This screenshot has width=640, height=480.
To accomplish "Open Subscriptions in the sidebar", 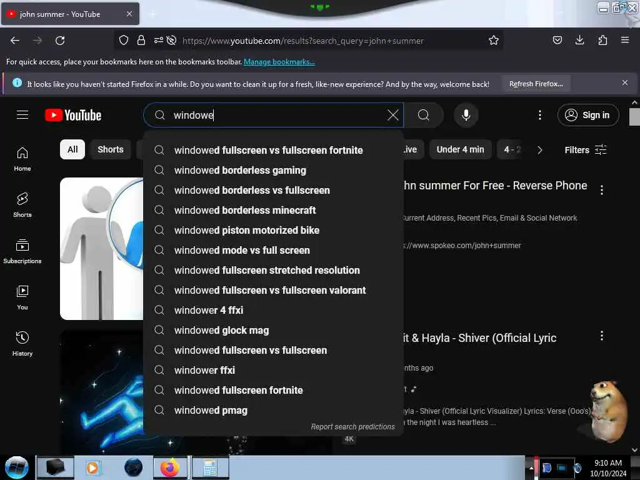I will coord(22,251).
